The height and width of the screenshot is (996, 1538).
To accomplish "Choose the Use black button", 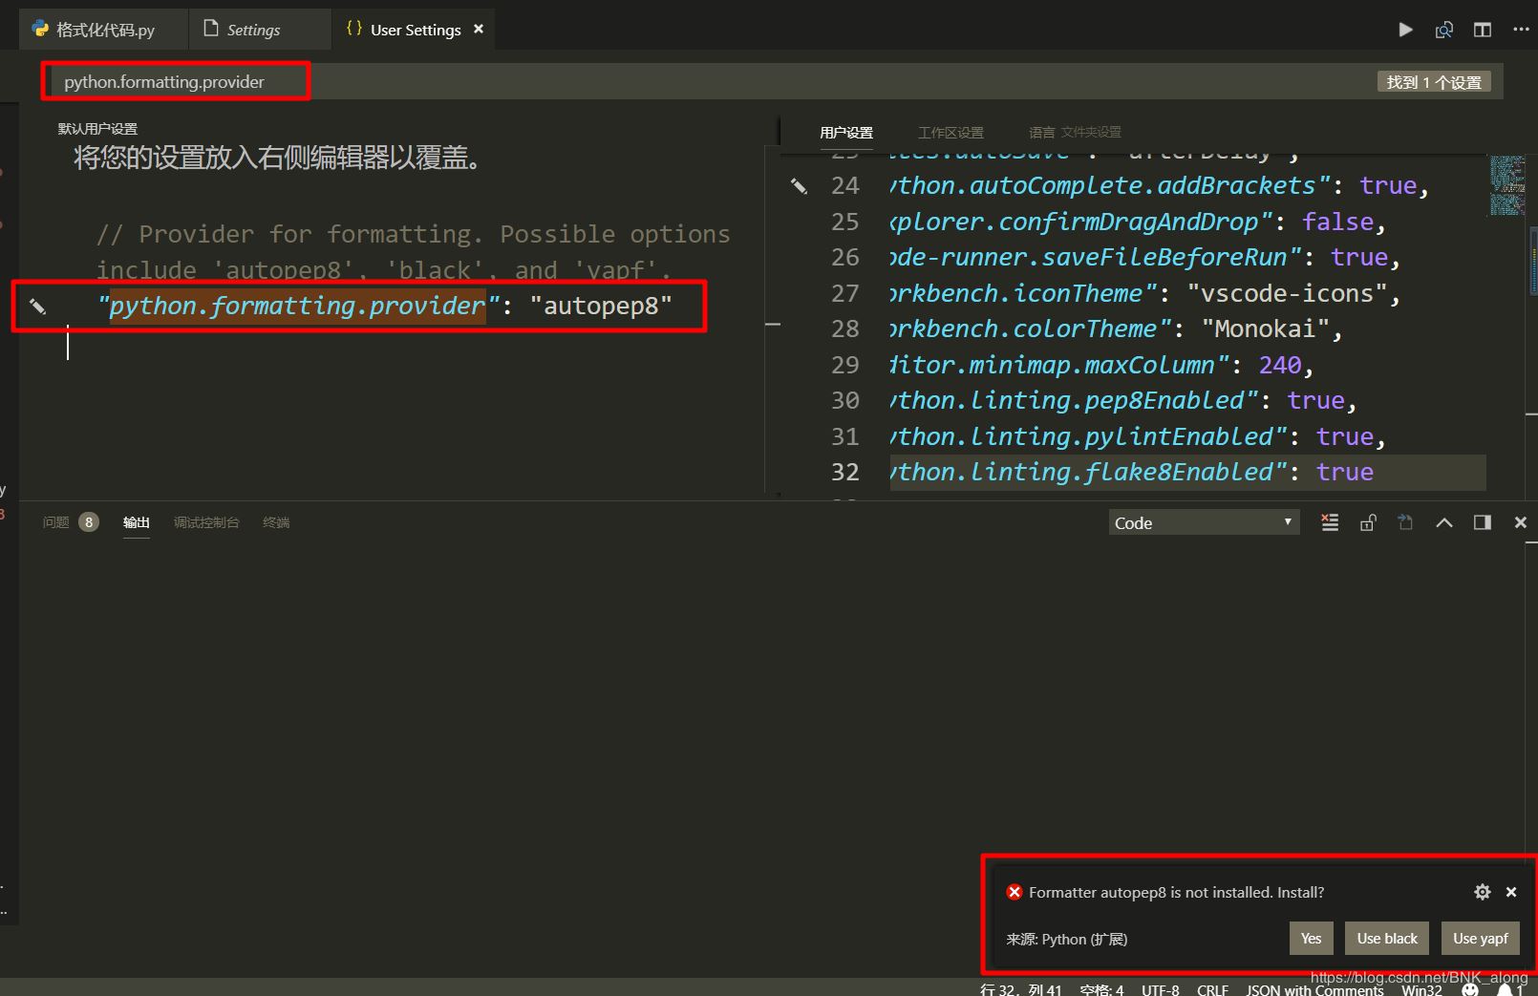I will point(1386,939).
